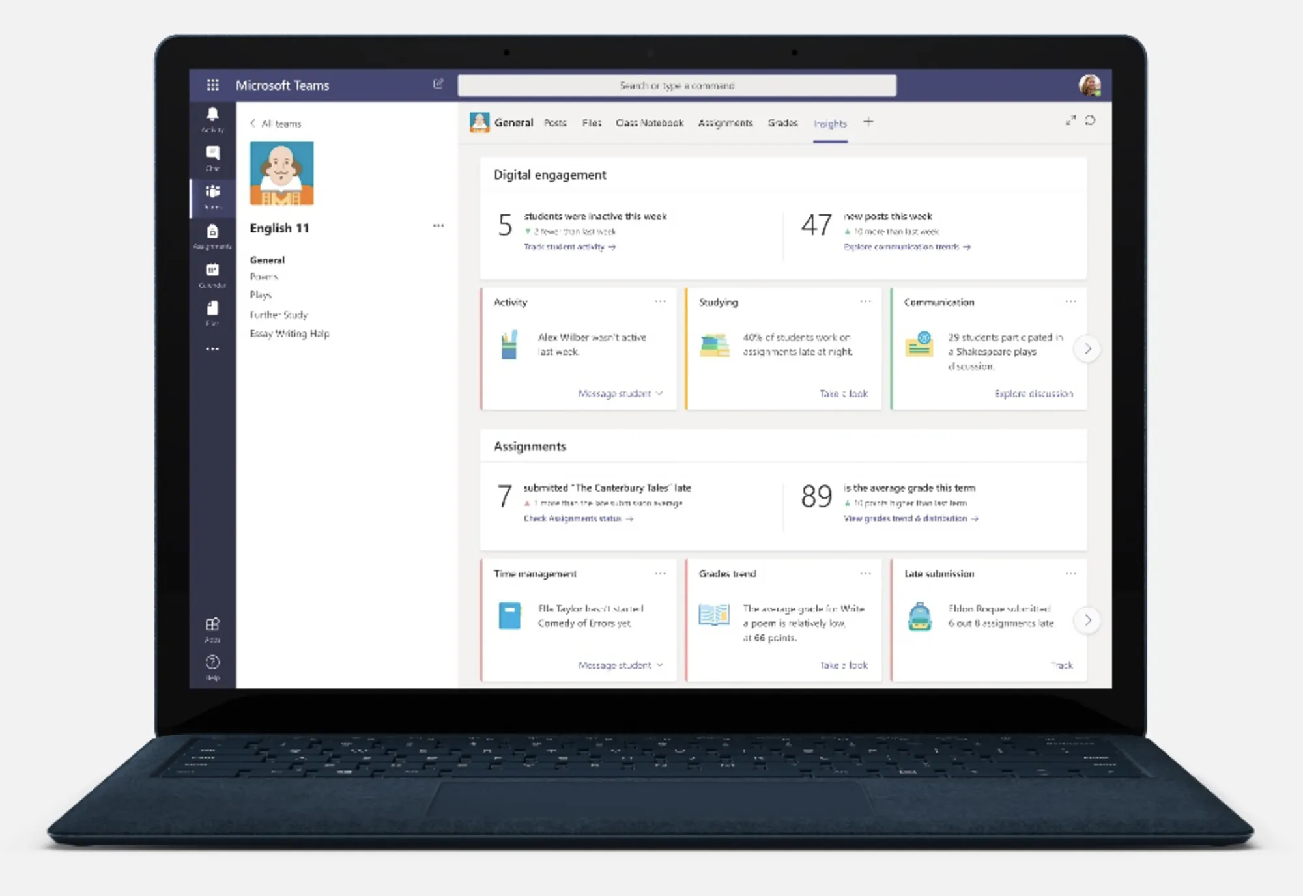The height and width of the screenshot is (896, 1303).
Task: Click the new chat compose icon
Action: pos(438,84)
